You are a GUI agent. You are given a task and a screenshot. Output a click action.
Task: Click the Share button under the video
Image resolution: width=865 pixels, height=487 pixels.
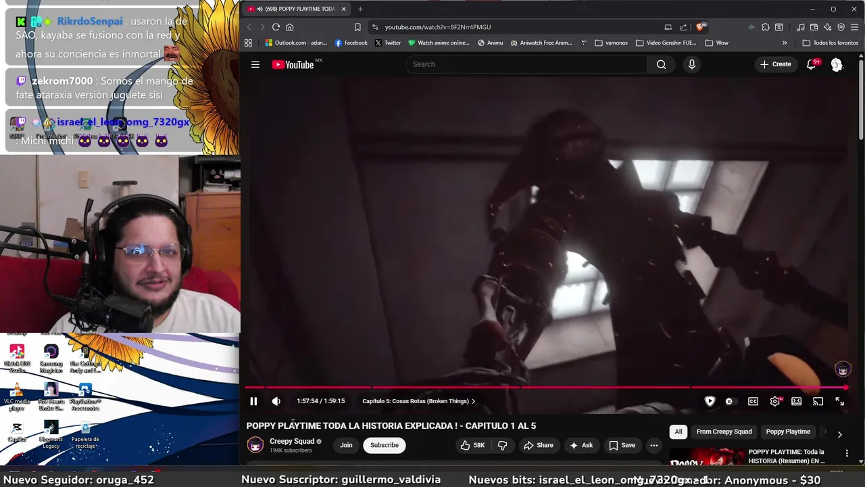(539, 445)
